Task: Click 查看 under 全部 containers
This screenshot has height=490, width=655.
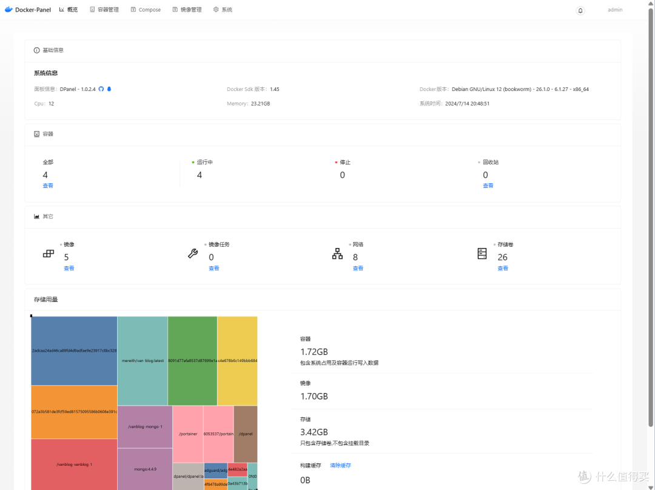Action: pyautogui.click(x=48, y=186)
